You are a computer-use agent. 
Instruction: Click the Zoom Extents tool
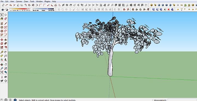coord(2,72)
